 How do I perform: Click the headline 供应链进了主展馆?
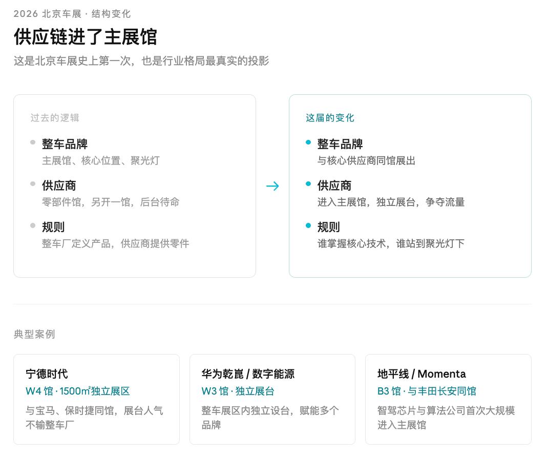[x=86, y=37]
